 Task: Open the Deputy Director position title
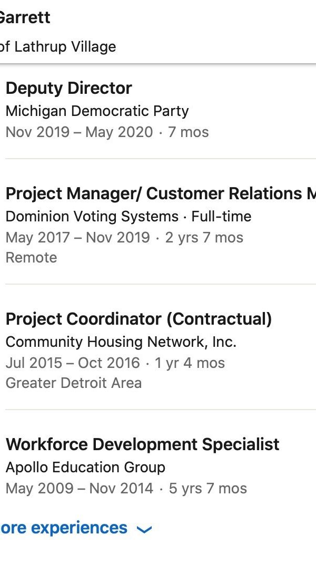pyautogui.click(x=68, y=88)
